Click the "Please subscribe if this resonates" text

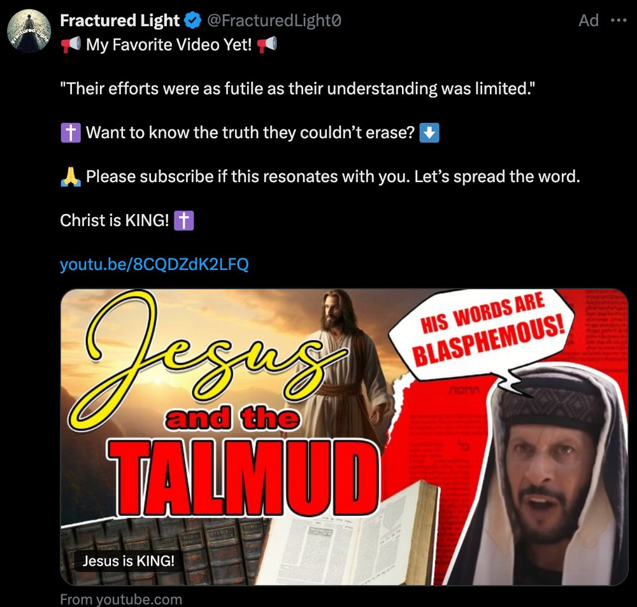coord(333,176)
